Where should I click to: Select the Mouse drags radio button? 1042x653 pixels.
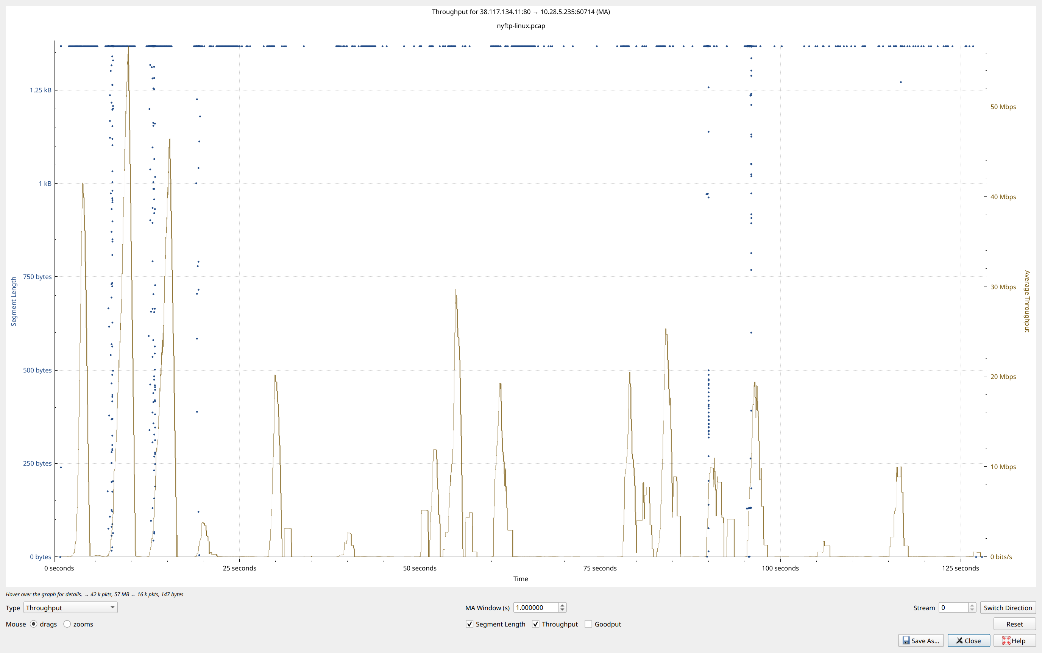point(34,624)
